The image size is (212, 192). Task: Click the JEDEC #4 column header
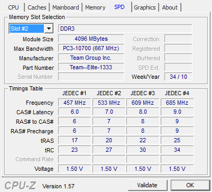[x=177, y=93]
